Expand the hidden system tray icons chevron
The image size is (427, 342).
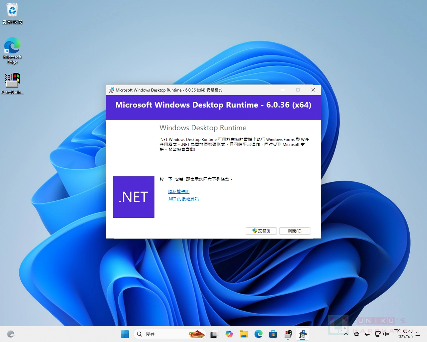pos(346,334)
